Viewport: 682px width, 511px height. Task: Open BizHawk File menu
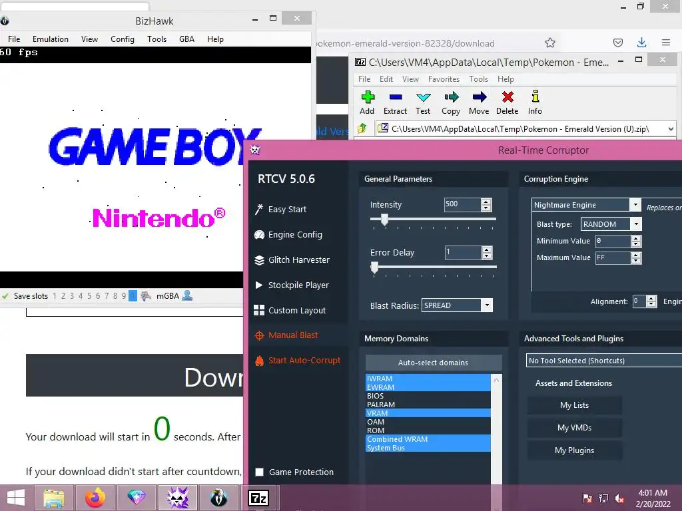tap(14, 39)
